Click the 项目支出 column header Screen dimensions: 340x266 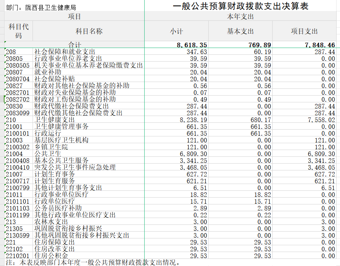click(304, 31)
